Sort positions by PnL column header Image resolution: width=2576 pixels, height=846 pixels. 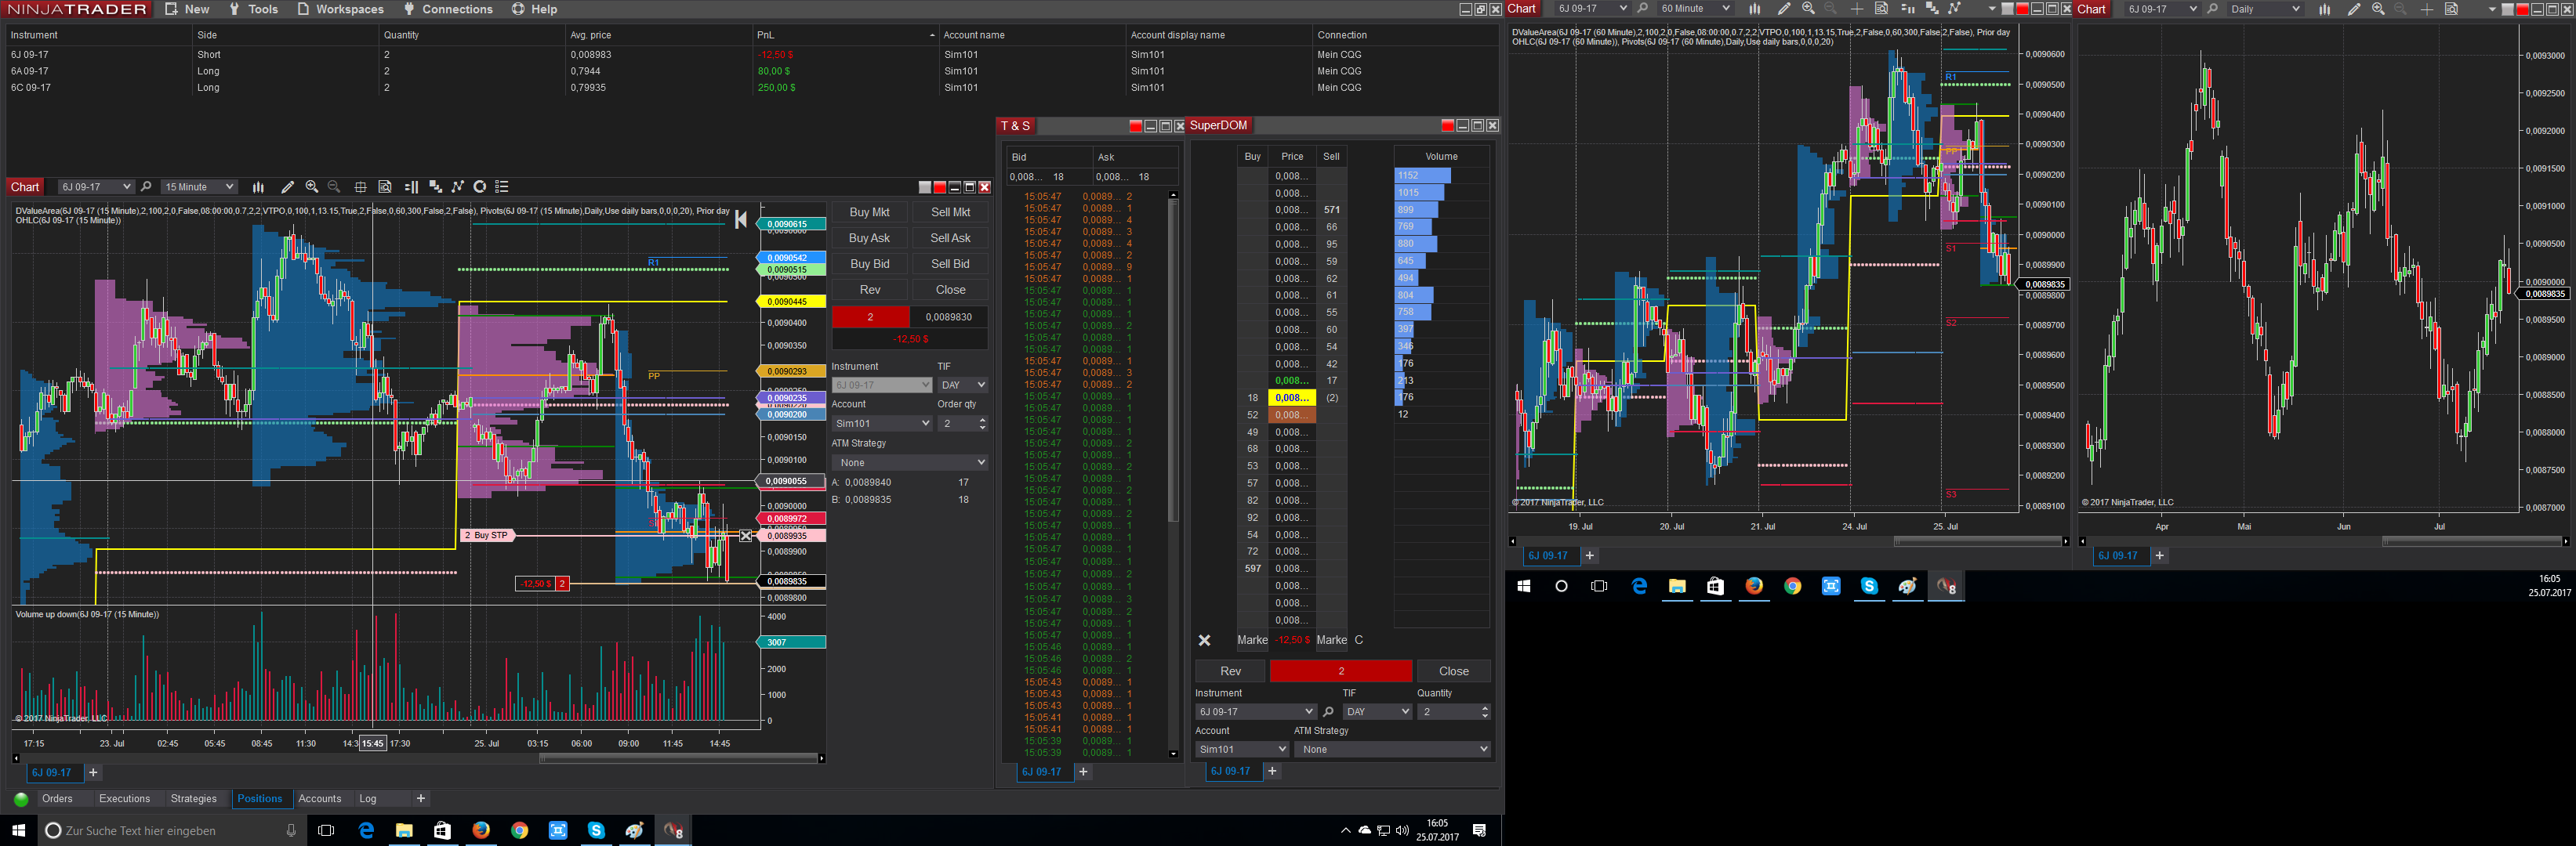click(x=846, y=35)
